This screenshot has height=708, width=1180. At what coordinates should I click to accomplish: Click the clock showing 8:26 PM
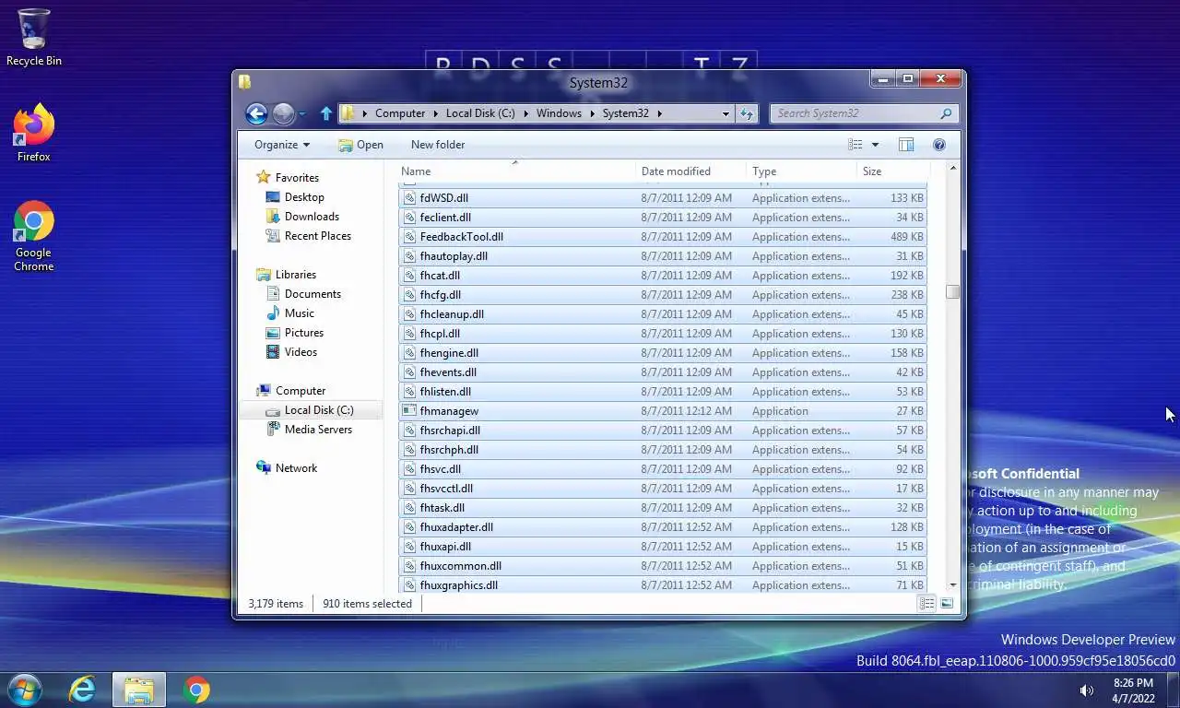[1133, 683]
